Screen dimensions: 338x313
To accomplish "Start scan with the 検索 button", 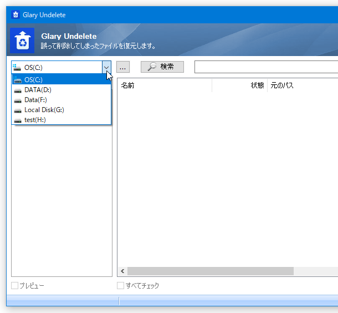I will coord(162,67).
